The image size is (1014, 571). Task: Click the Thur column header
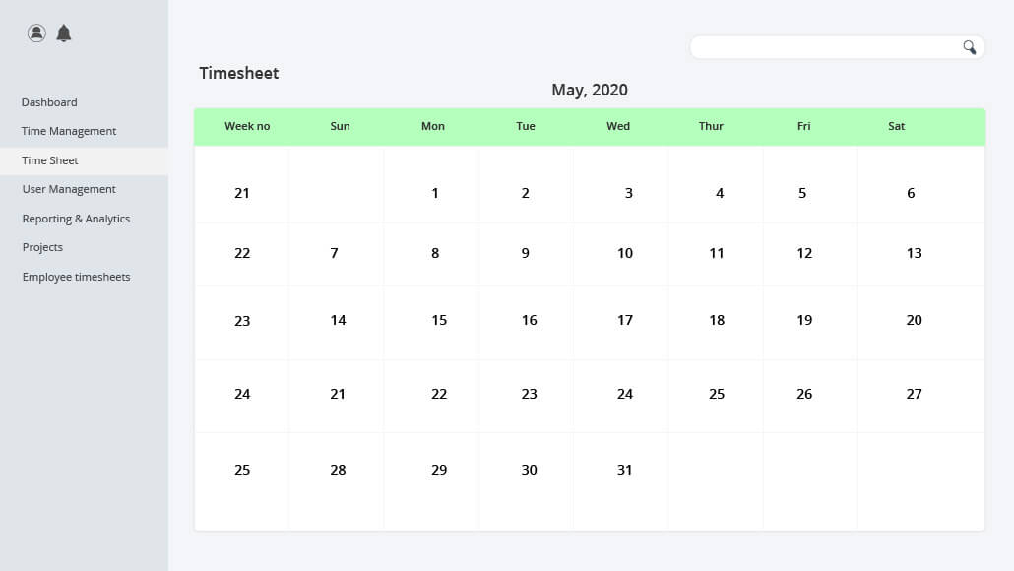(x=711, y=126)
